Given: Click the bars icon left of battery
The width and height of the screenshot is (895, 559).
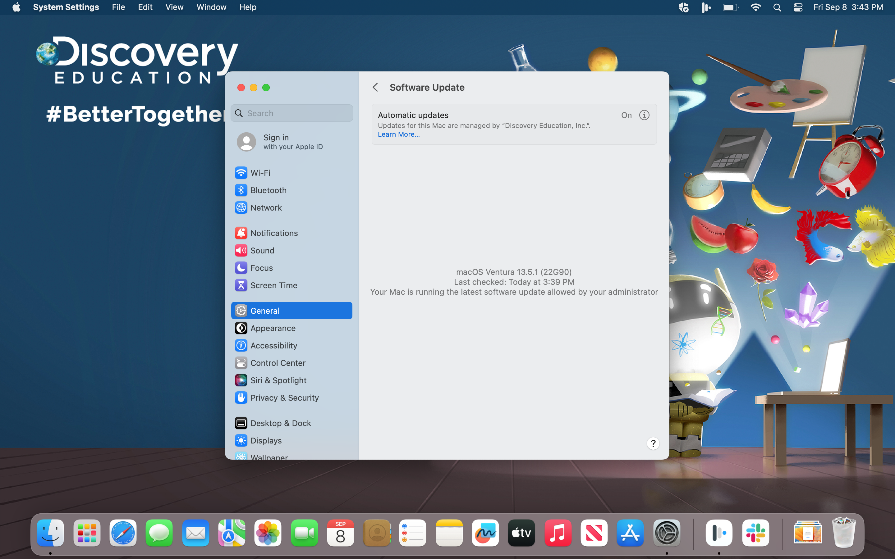Looking at the screenshot, I should [706, 7].
